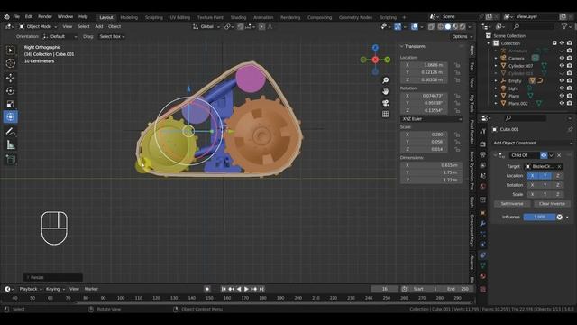Click the blue Z axis on navigation gizmo
This screenshot has height=325, width=577.
tap(375, 48)
